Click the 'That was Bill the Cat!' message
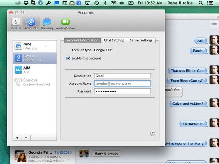 188,70
